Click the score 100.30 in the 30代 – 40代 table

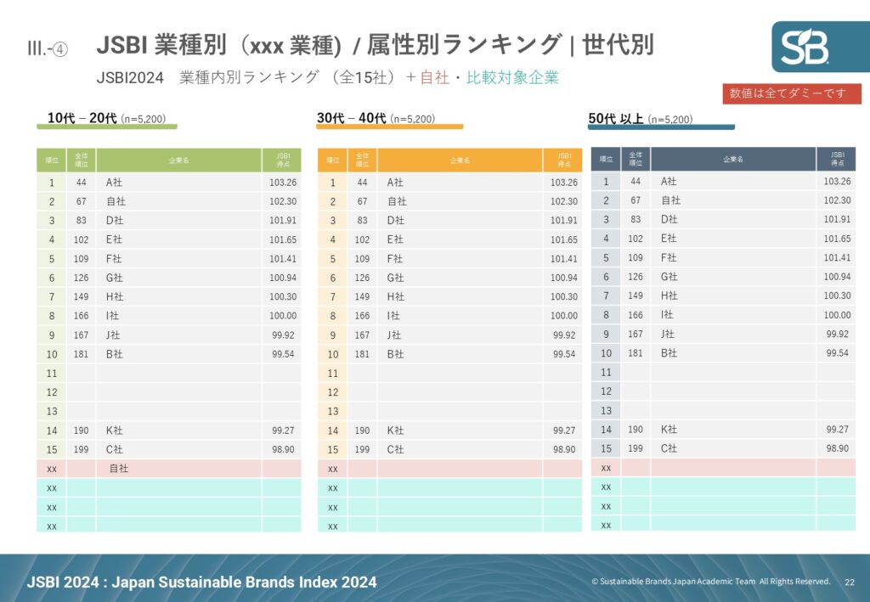[564, 296]
